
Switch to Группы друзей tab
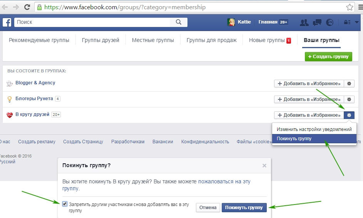(x=100, y=40)
